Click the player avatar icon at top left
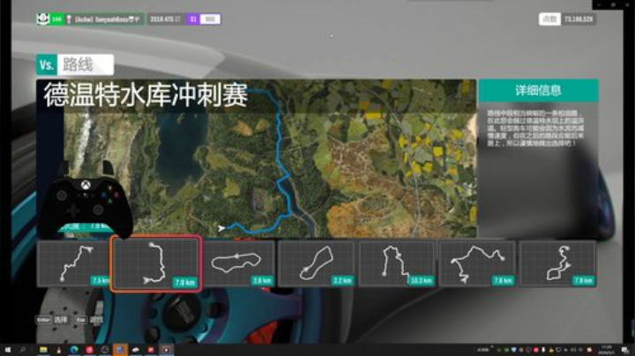The height and width of the screenshot is (356, 635). tap(43, 19)
